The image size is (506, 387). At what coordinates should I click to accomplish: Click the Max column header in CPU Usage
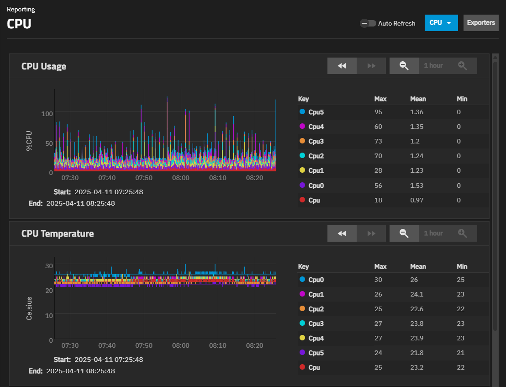[x=380, y=99]
